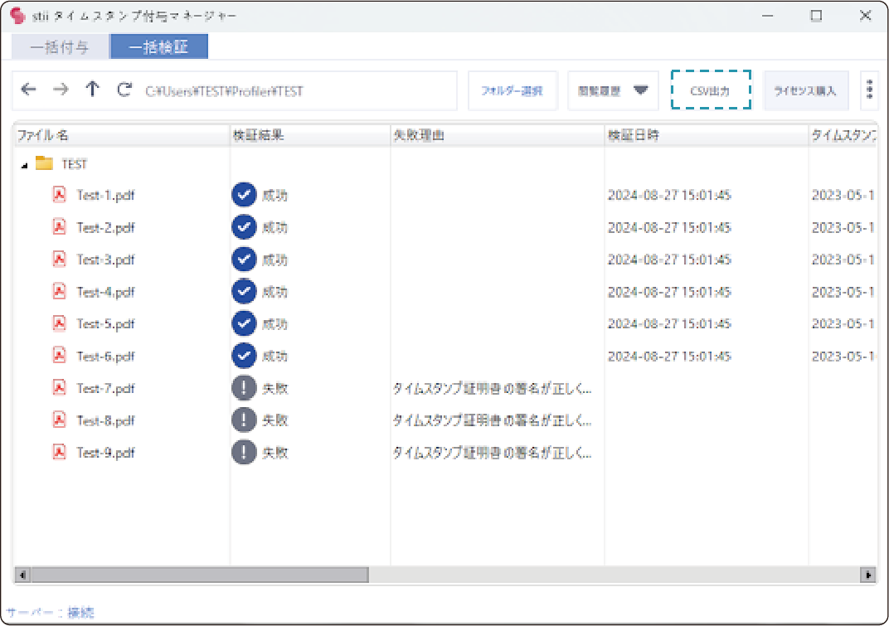889x626 pixels.
Task: Click the CSV出力 button
Action: [710, 90]
